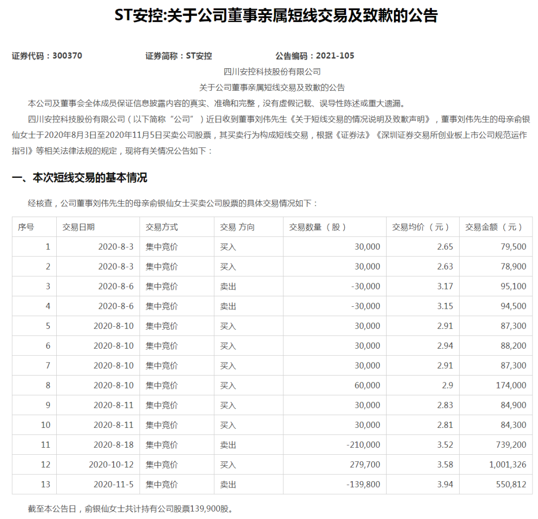The image size is (538, 519).
Task: Click the amount cell '1,001,326'
Action: click(x=508, y=465)
